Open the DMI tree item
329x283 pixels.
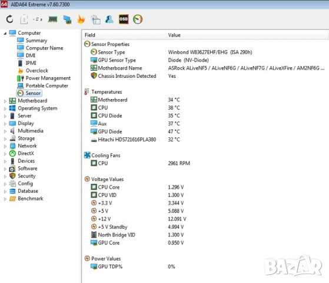click(x=31, y=55)
